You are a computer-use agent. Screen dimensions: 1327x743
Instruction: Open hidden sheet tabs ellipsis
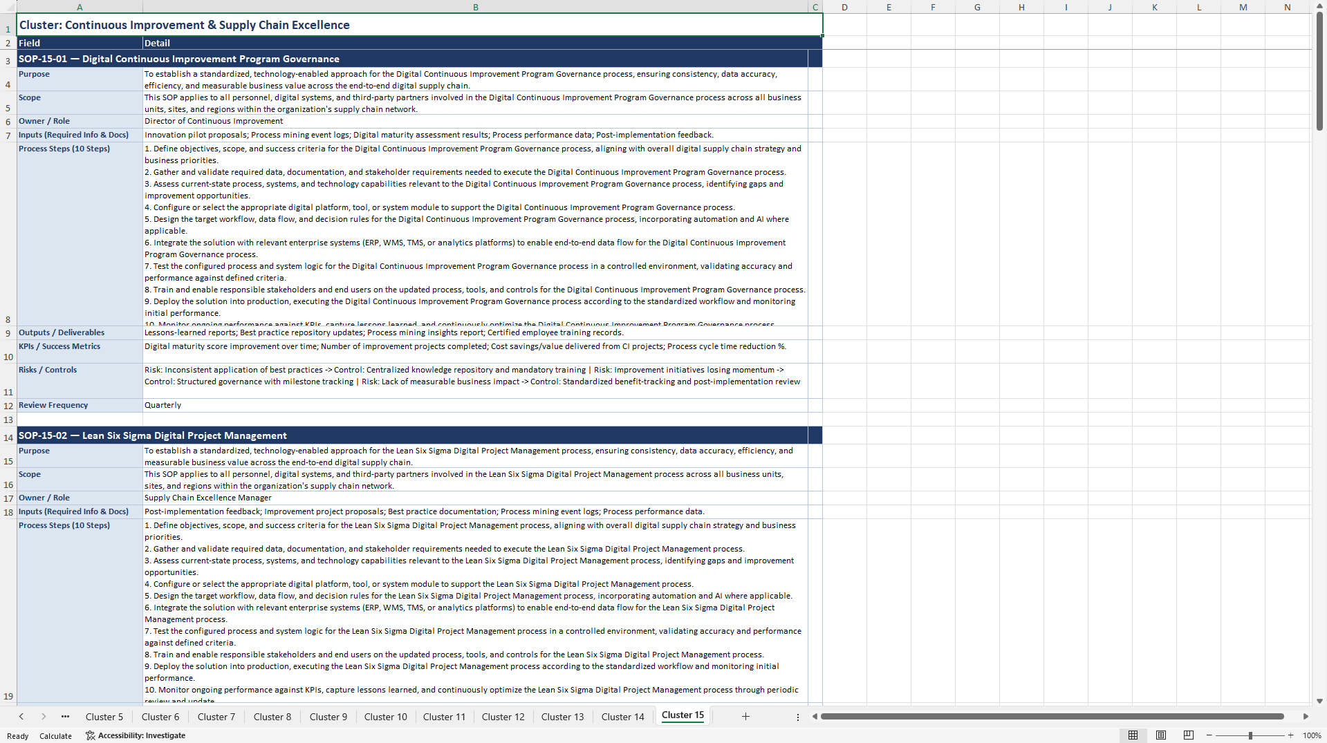point(65,717)
